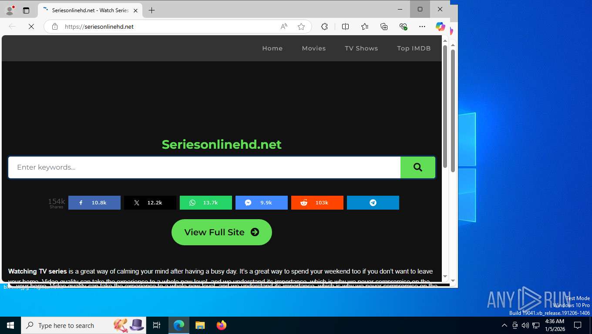Activate the Read aloud icon
Viewport: 592px width, 334px height.
[x=284, y=27]
